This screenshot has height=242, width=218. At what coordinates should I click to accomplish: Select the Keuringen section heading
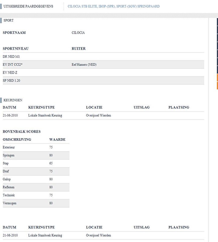pos(13,100)
